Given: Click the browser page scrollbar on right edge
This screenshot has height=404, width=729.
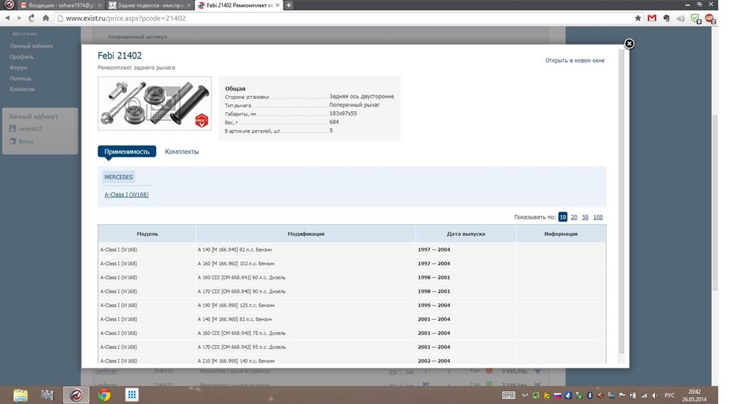Looking at the screenshot, I should tap(715, 202).
